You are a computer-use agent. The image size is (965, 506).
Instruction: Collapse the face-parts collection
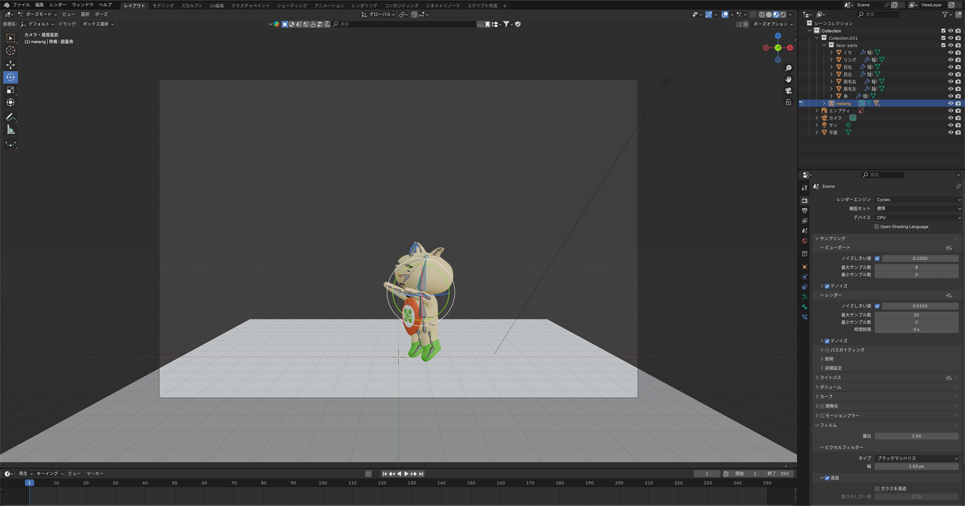tap(823, 45)
